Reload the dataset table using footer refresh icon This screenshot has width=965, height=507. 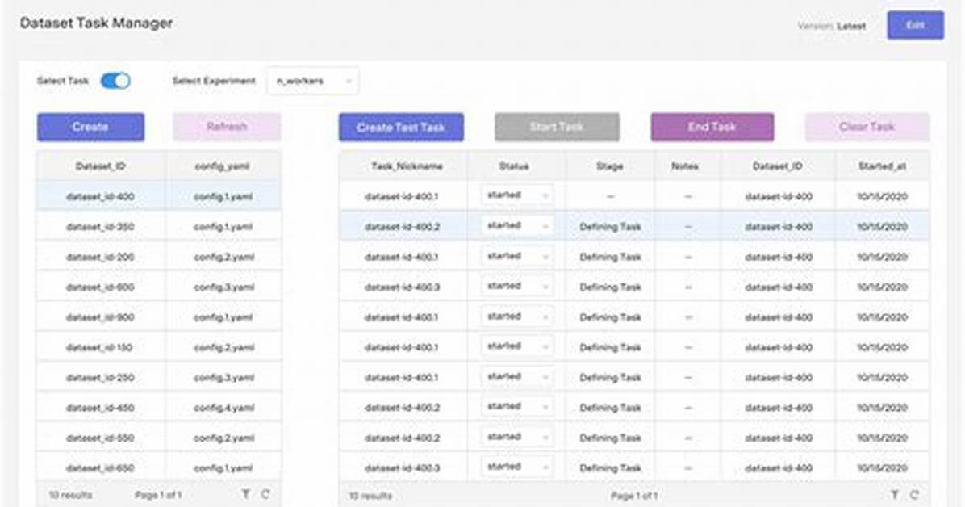click(x=265, y=494)
